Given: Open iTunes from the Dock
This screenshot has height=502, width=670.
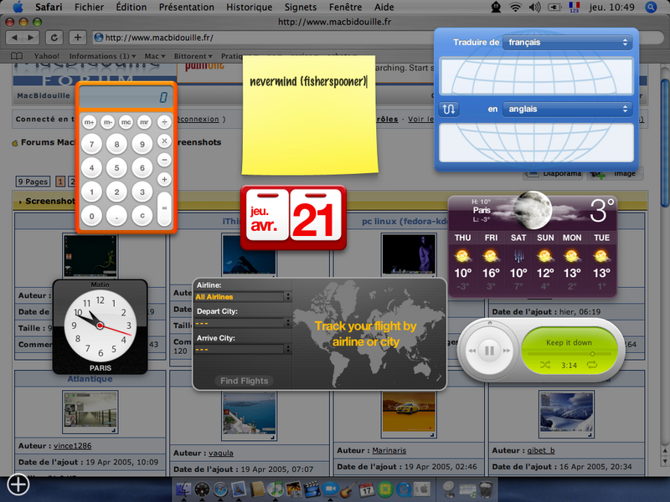Looking at the screenshot, I should [276, 489].
